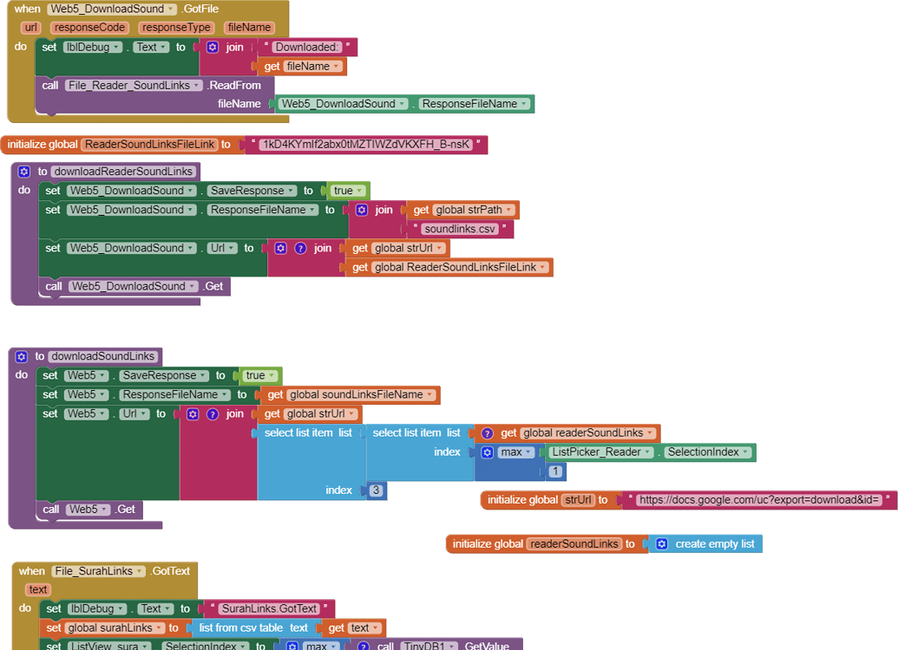Open gear on Web5_DownloadSound Url join block
The image size is (898, 650).
[x=280, y=249]
